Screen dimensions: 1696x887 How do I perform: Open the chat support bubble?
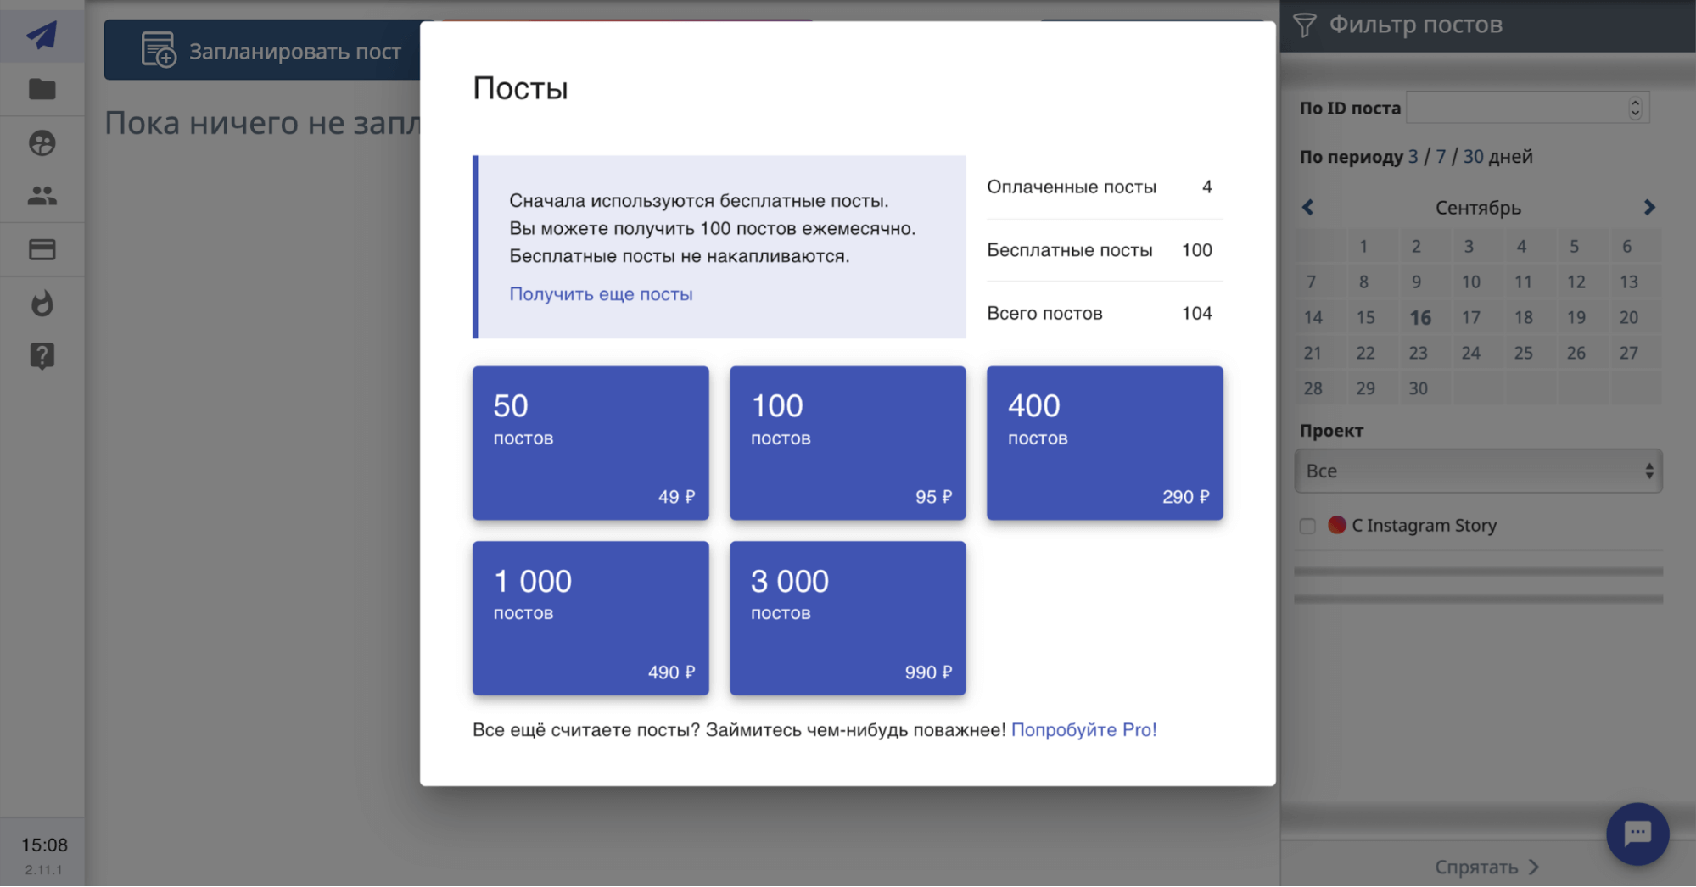(1637, 834)
